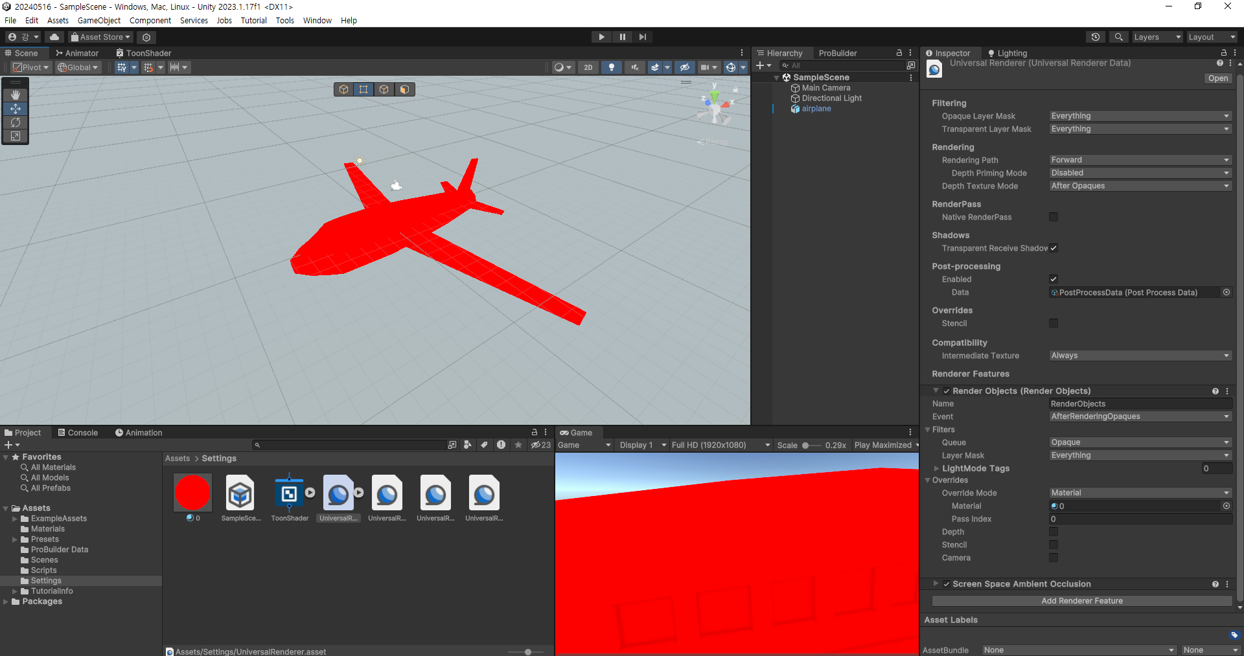Collapse the SampleScene hierarchy node
This screenshot has width=1244, height=656.
point(777,78)
